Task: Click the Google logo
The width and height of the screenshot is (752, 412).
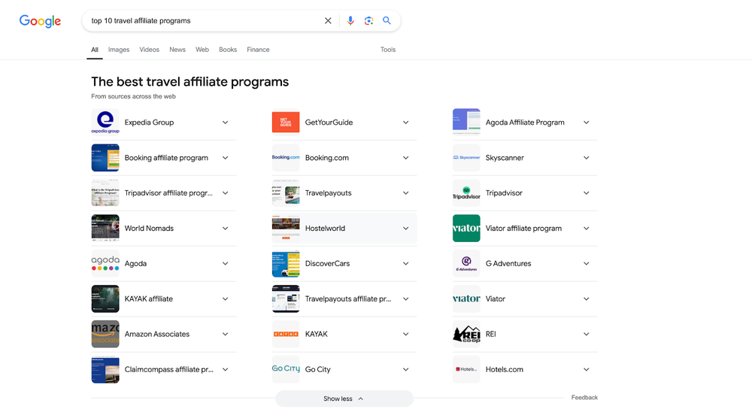Action: (40, 21)
